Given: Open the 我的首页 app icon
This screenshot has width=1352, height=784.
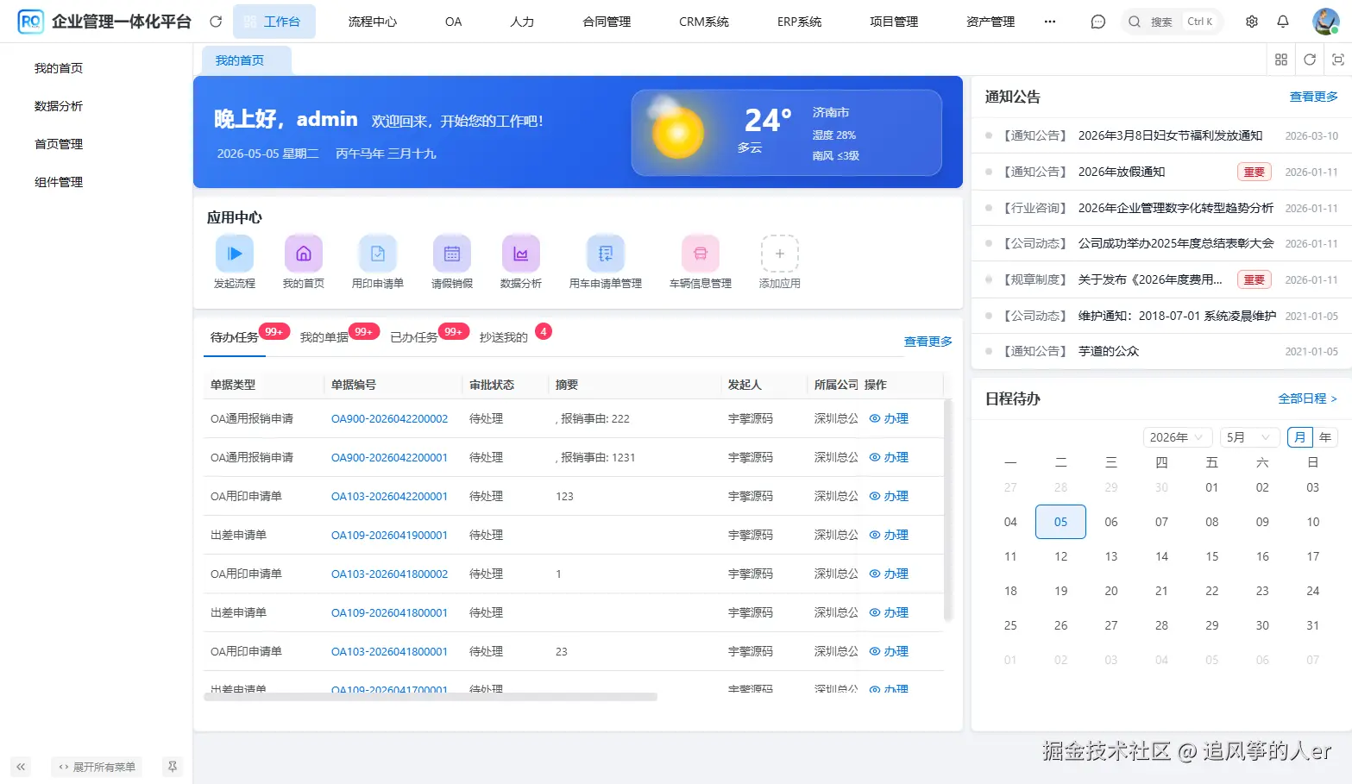Looking at the screenshot, I should [304, 254].
